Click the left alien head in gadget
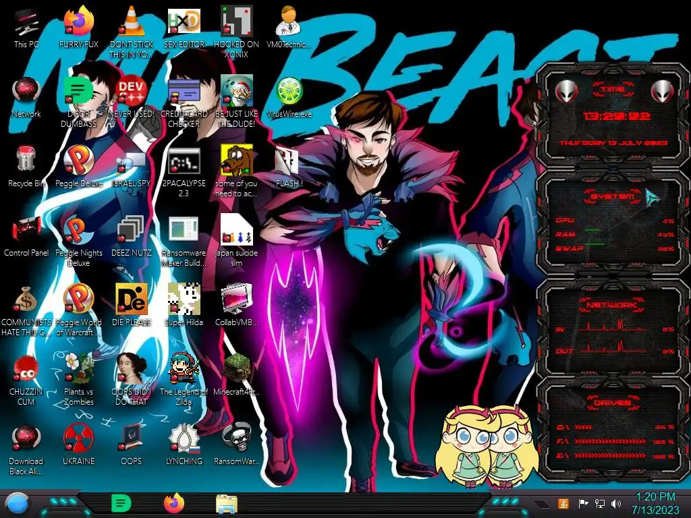Image resolution: width=691 pixels, height=518 pixels. (x=566, y=91)
